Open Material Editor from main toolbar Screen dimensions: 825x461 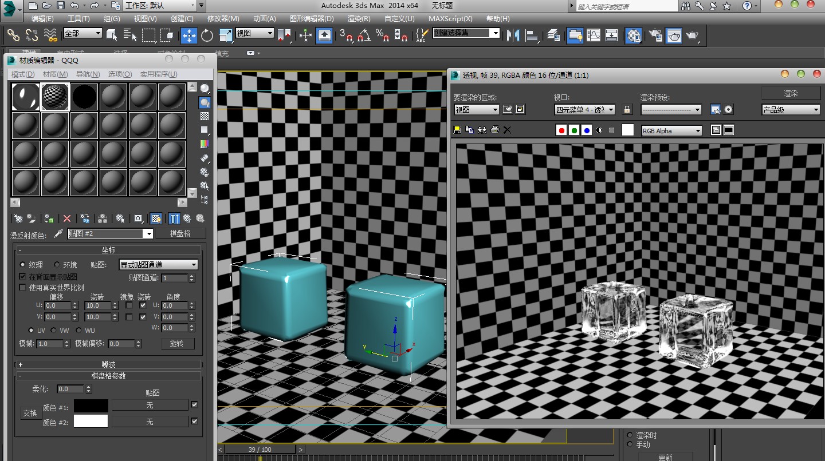point(633,35)
